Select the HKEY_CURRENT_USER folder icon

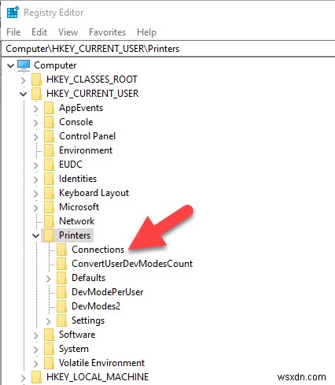[36, 94]
